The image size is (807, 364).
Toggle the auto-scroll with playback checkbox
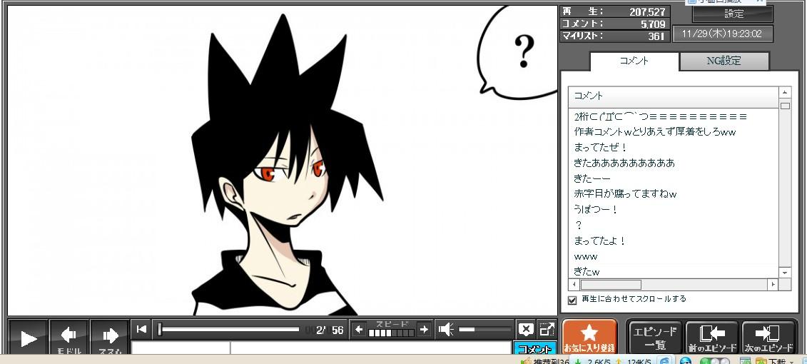[572, 300]
